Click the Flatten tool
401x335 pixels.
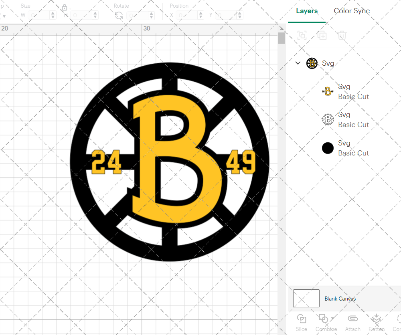tap(377, 323)
